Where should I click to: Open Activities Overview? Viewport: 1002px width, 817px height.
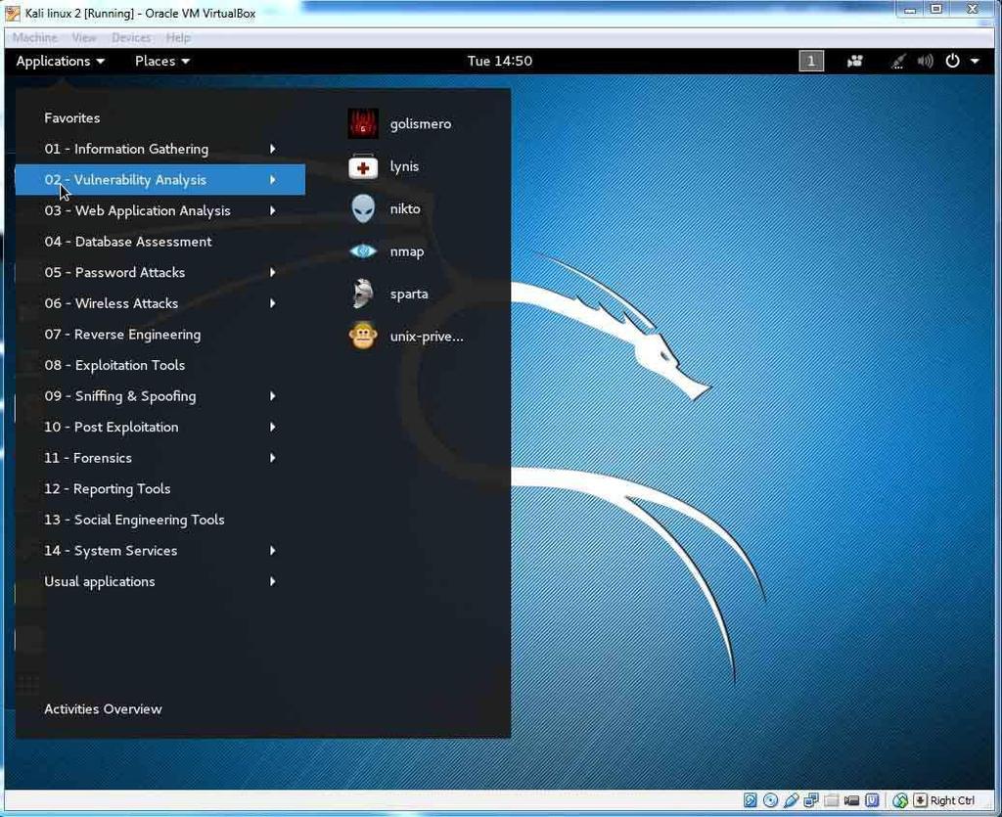coord(103,709)
